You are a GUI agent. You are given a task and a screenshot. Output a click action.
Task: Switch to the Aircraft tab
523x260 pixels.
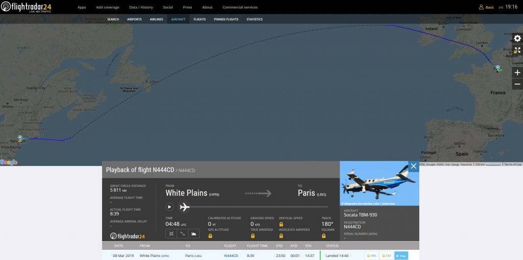click(178, 19)
